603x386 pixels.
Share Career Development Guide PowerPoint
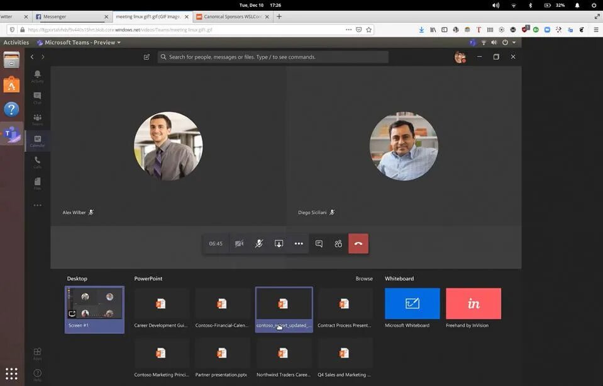(161, 309)
